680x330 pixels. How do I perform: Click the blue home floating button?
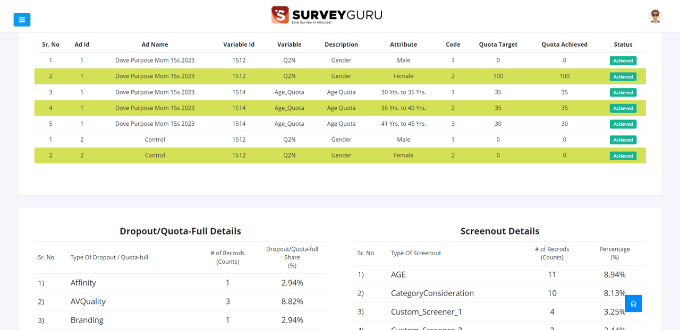(633, 303)
